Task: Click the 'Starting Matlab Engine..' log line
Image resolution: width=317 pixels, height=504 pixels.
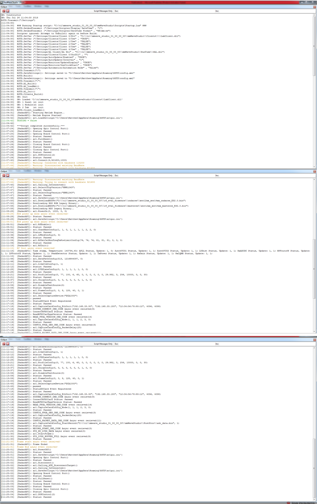Action: tap(33, 113)
